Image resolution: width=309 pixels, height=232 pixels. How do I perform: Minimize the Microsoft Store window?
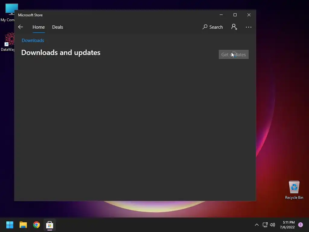(x=221, y=15)
